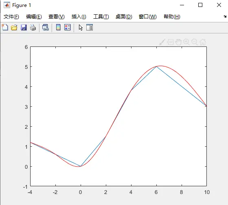The width and height of the screenshot is (228, 205).
Task: Click the Link Plot toolbar icon
Action: point(45,27)
